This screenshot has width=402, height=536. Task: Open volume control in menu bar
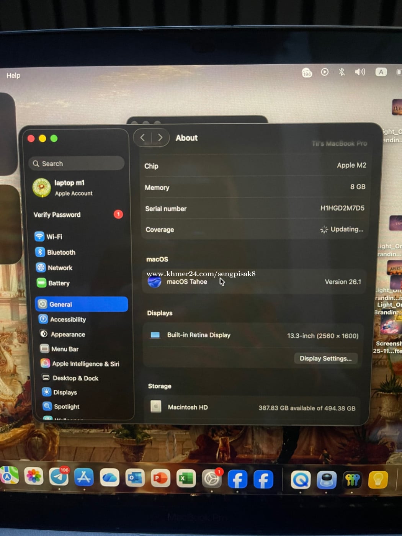tap(360, 72)
